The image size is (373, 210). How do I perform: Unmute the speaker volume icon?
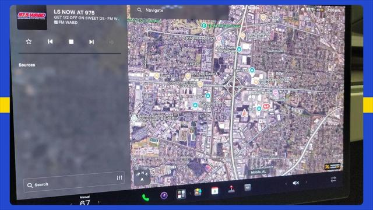point(295,183)
